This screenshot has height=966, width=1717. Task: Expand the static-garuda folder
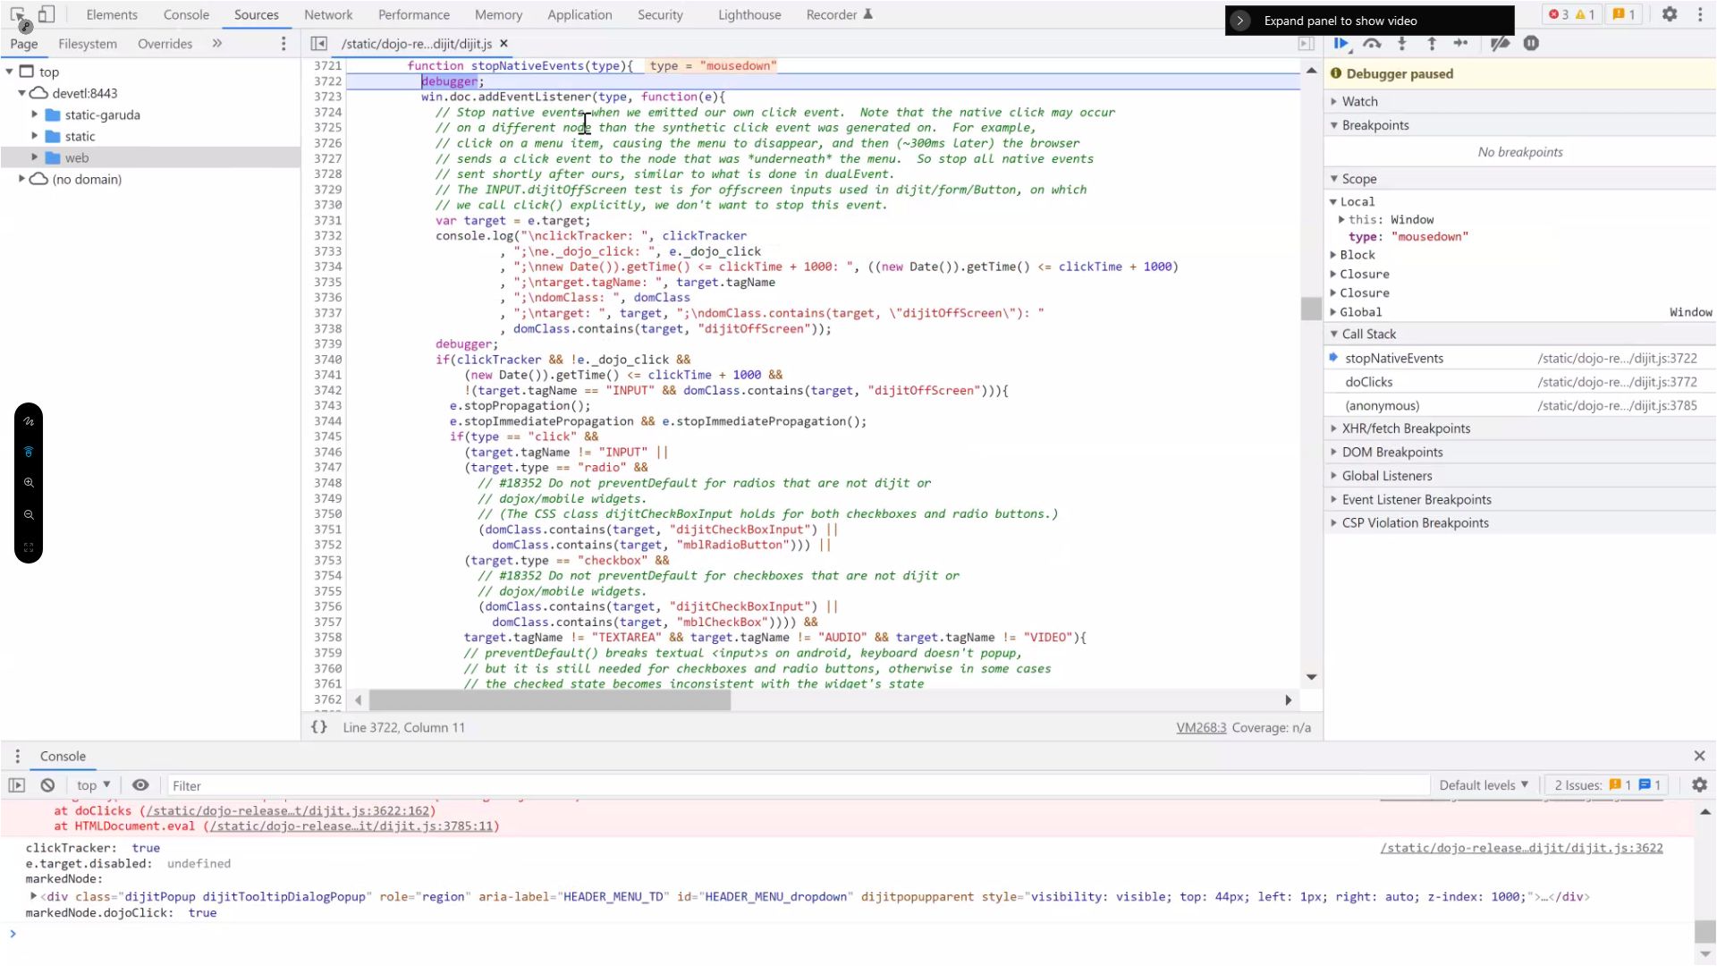coord(35,114)
